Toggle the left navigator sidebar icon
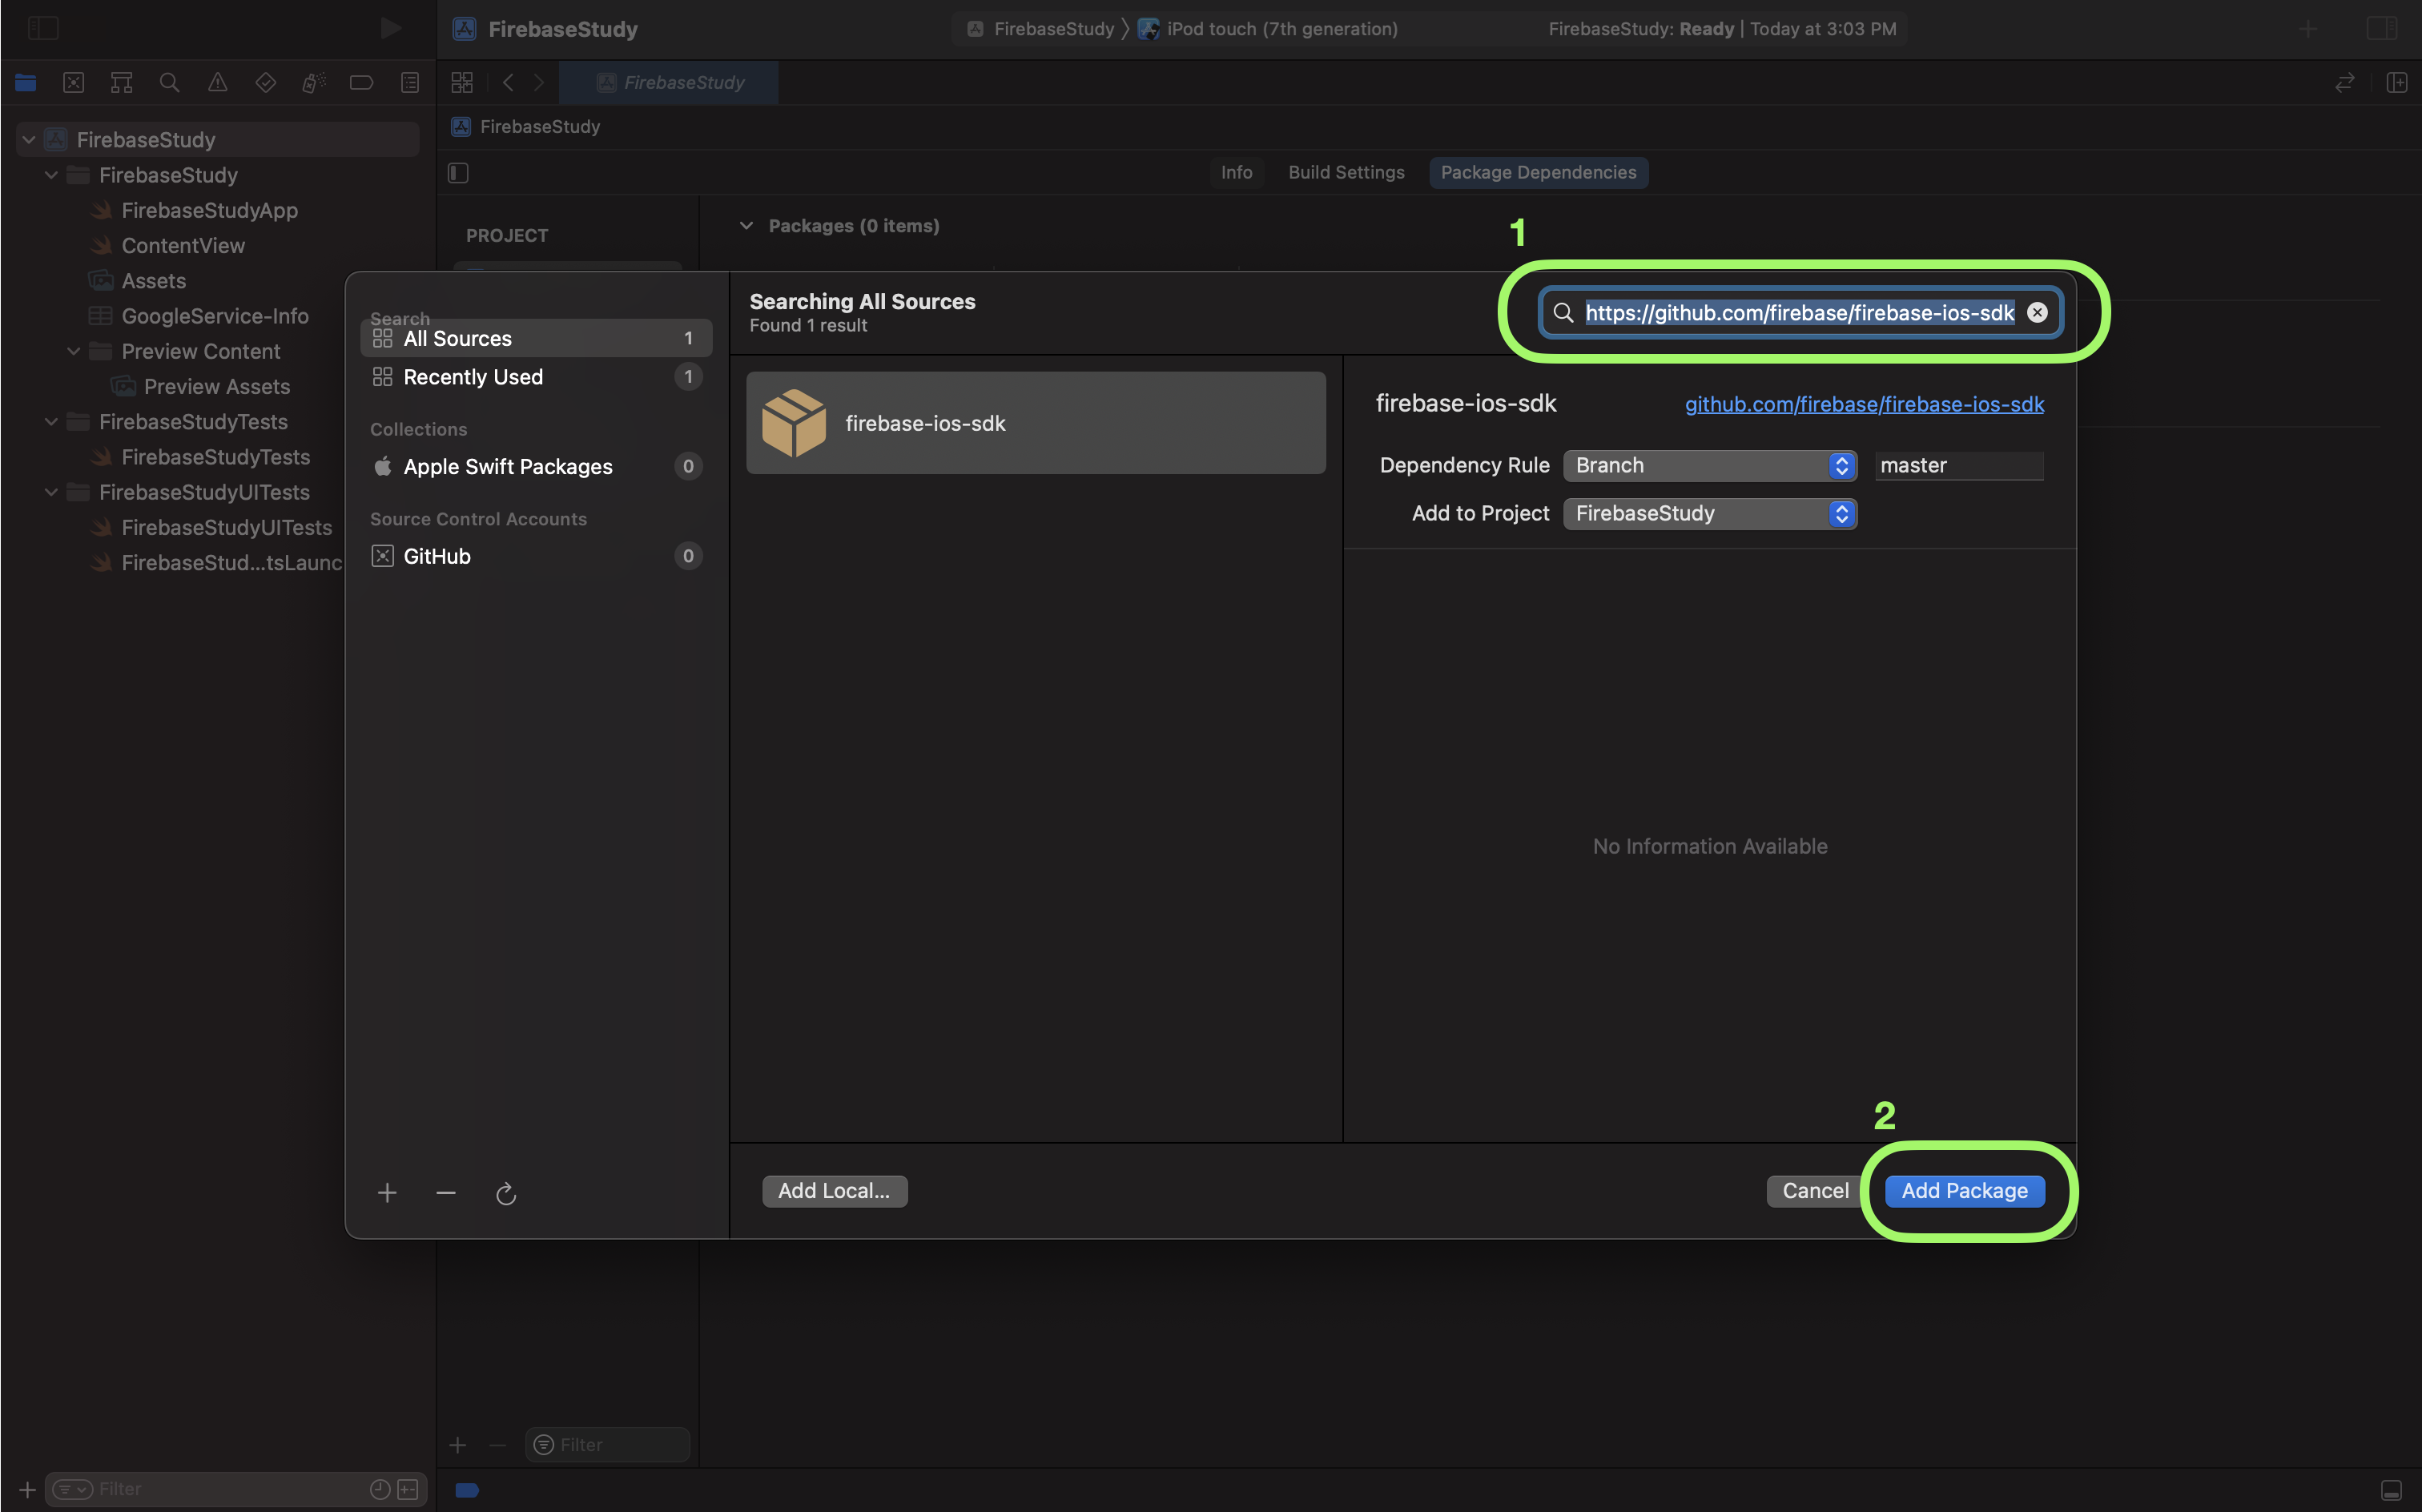The width and height of the screenshot is (2422, 1512). [x=43, y=28]
